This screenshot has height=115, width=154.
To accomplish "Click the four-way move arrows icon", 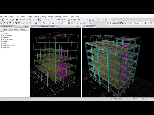I will click(x=56, y=23).
